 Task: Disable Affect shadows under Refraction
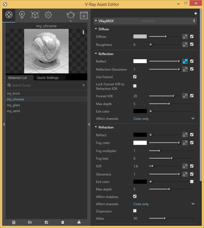(135, 196)
